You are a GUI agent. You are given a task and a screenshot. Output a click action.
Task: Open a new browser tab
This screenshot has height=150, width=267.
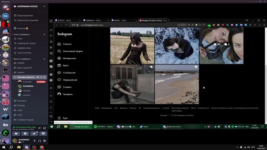pyautogui.click(x=169, y=20)
